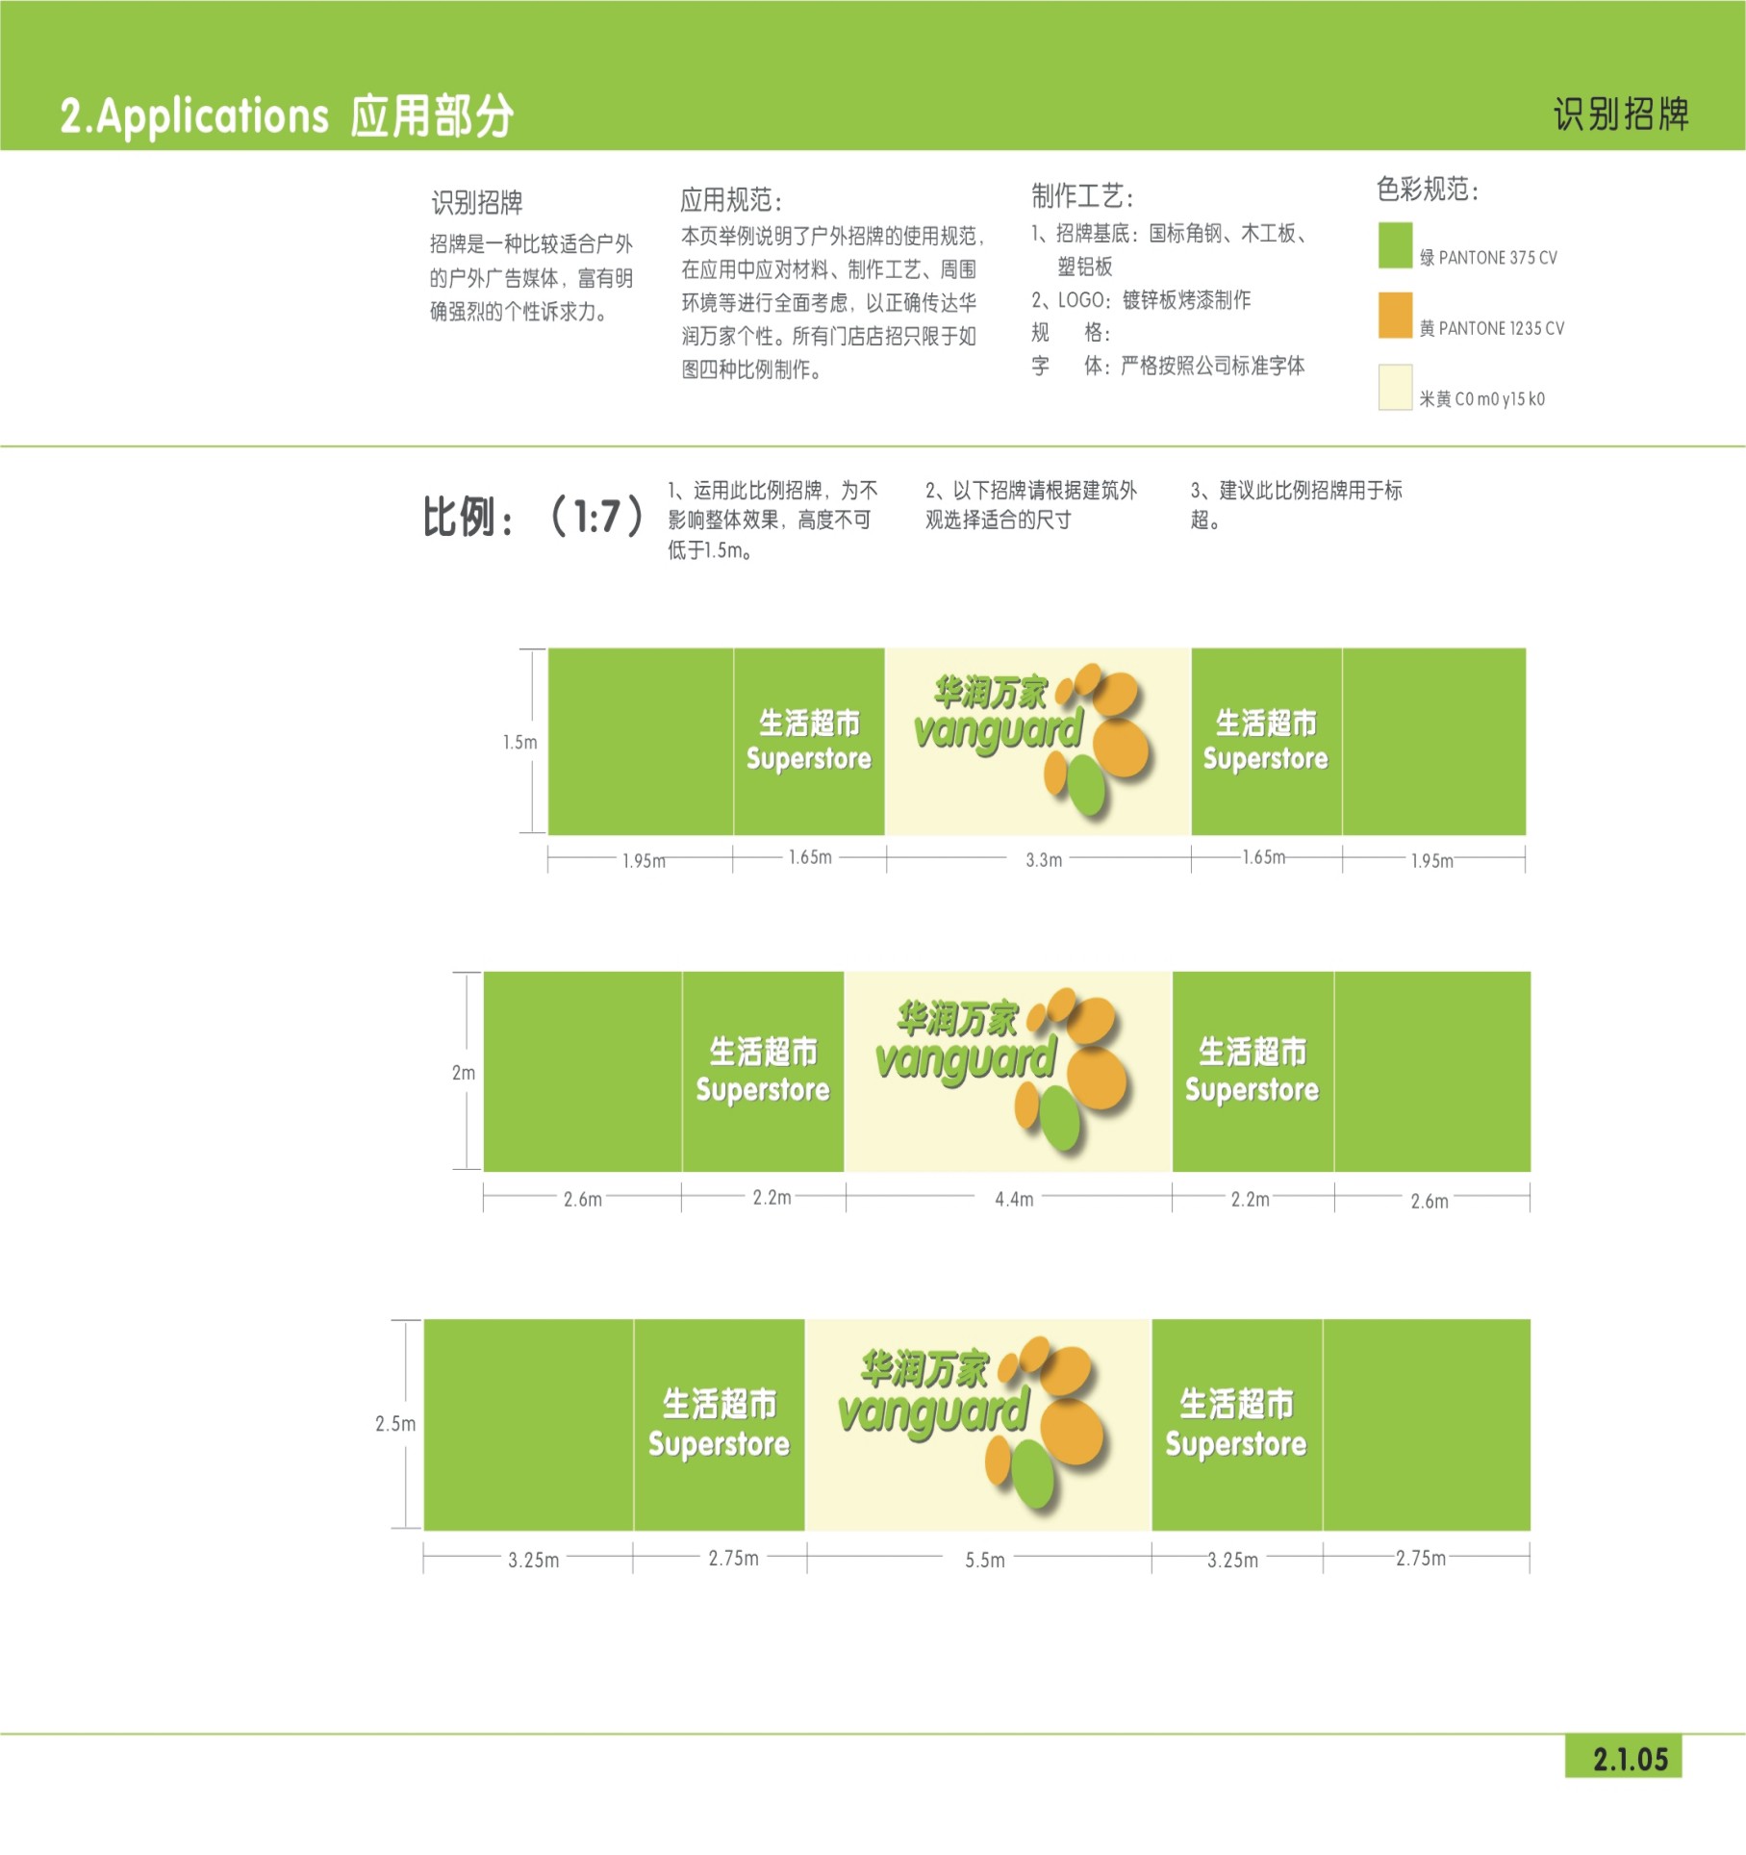The height and width of the screenshot is (1855, 1746).
Task: Click the vanguard logo in the 1.5m sign
Action: 1032,741
